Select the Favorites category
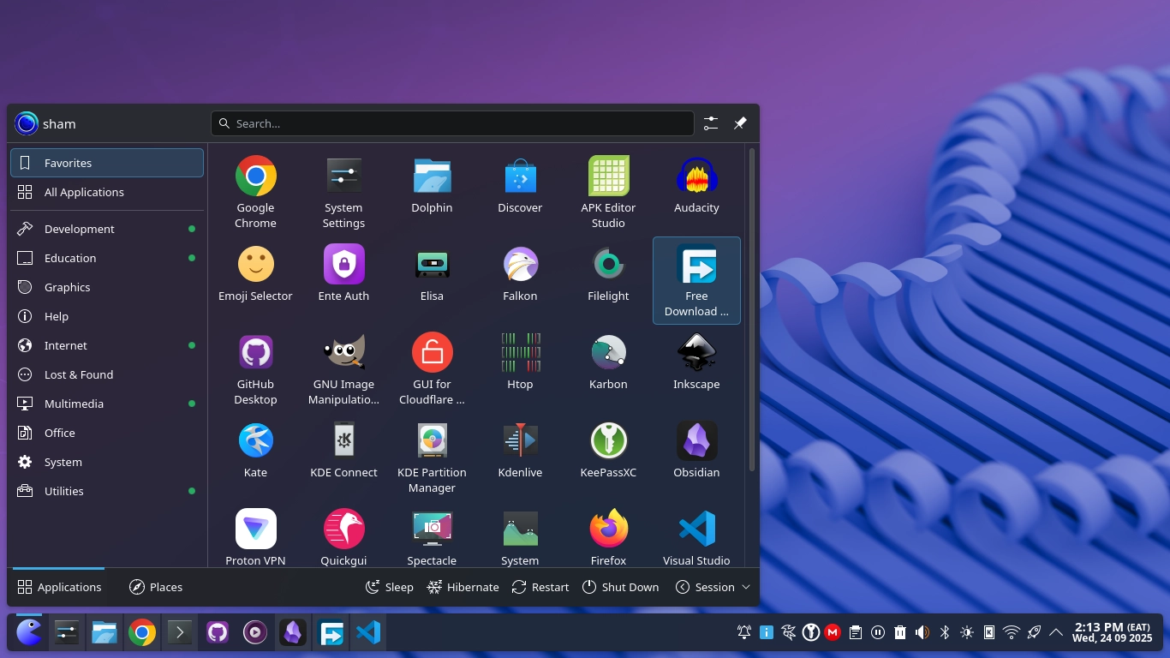 click(107, 163)
